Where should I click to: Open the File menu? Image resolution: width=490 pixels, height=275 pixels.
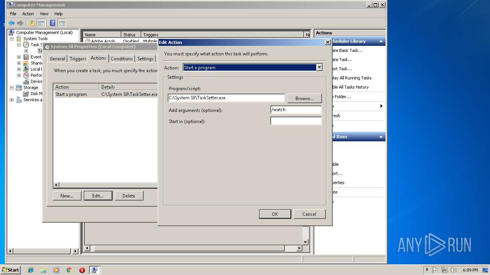pos(13,13)
